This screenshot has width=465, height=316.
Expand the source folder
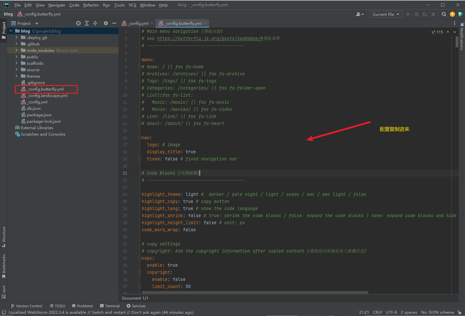tap(16, 70)
